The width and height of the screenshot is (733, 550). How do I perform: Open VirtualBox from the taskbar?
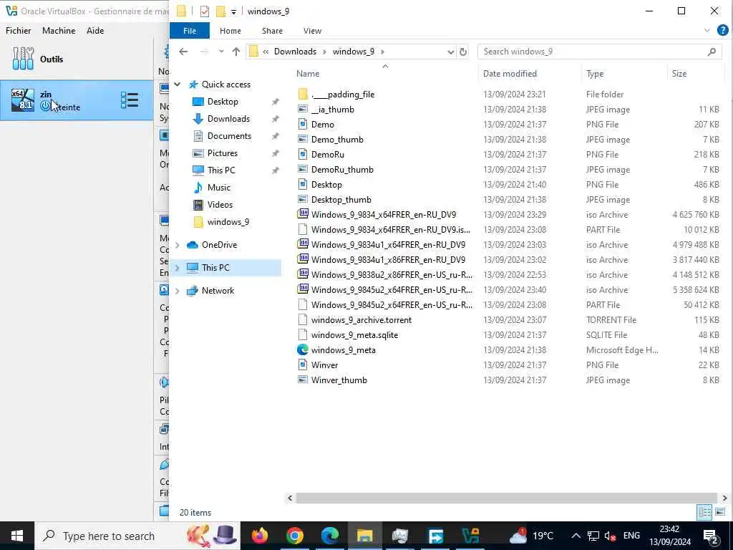470,536
